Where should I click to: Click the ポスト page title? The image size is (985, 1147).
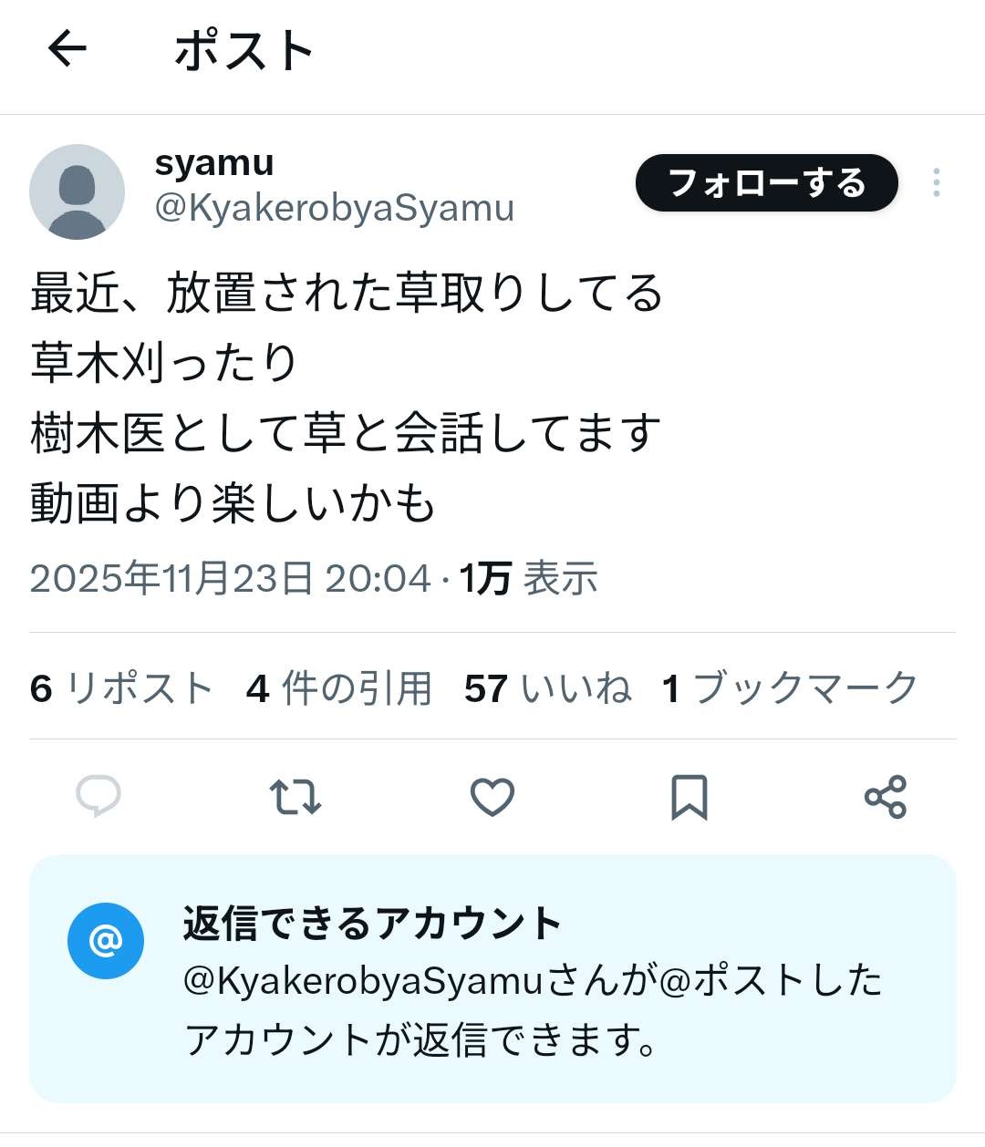244,50
